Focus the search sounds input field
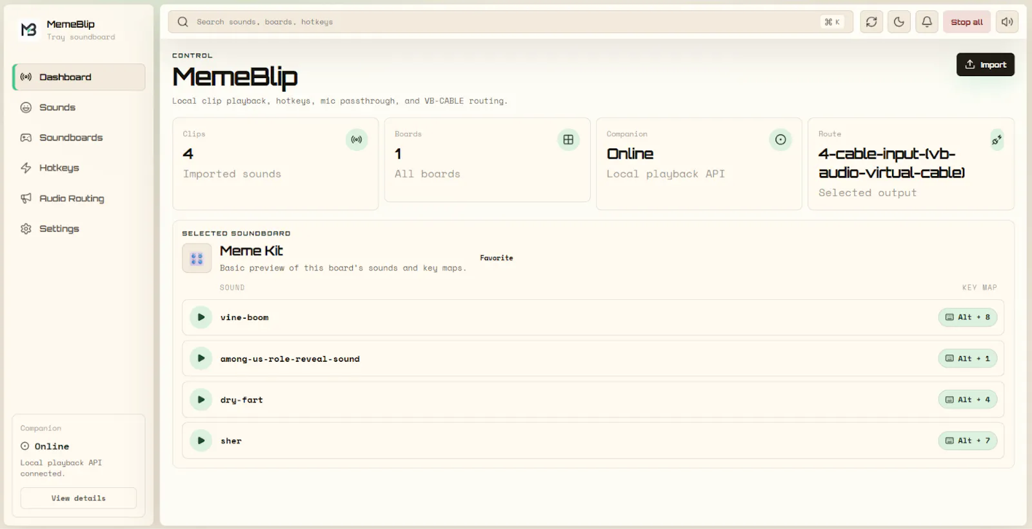This screenshot has width=1032, height=529. [510, 22]
